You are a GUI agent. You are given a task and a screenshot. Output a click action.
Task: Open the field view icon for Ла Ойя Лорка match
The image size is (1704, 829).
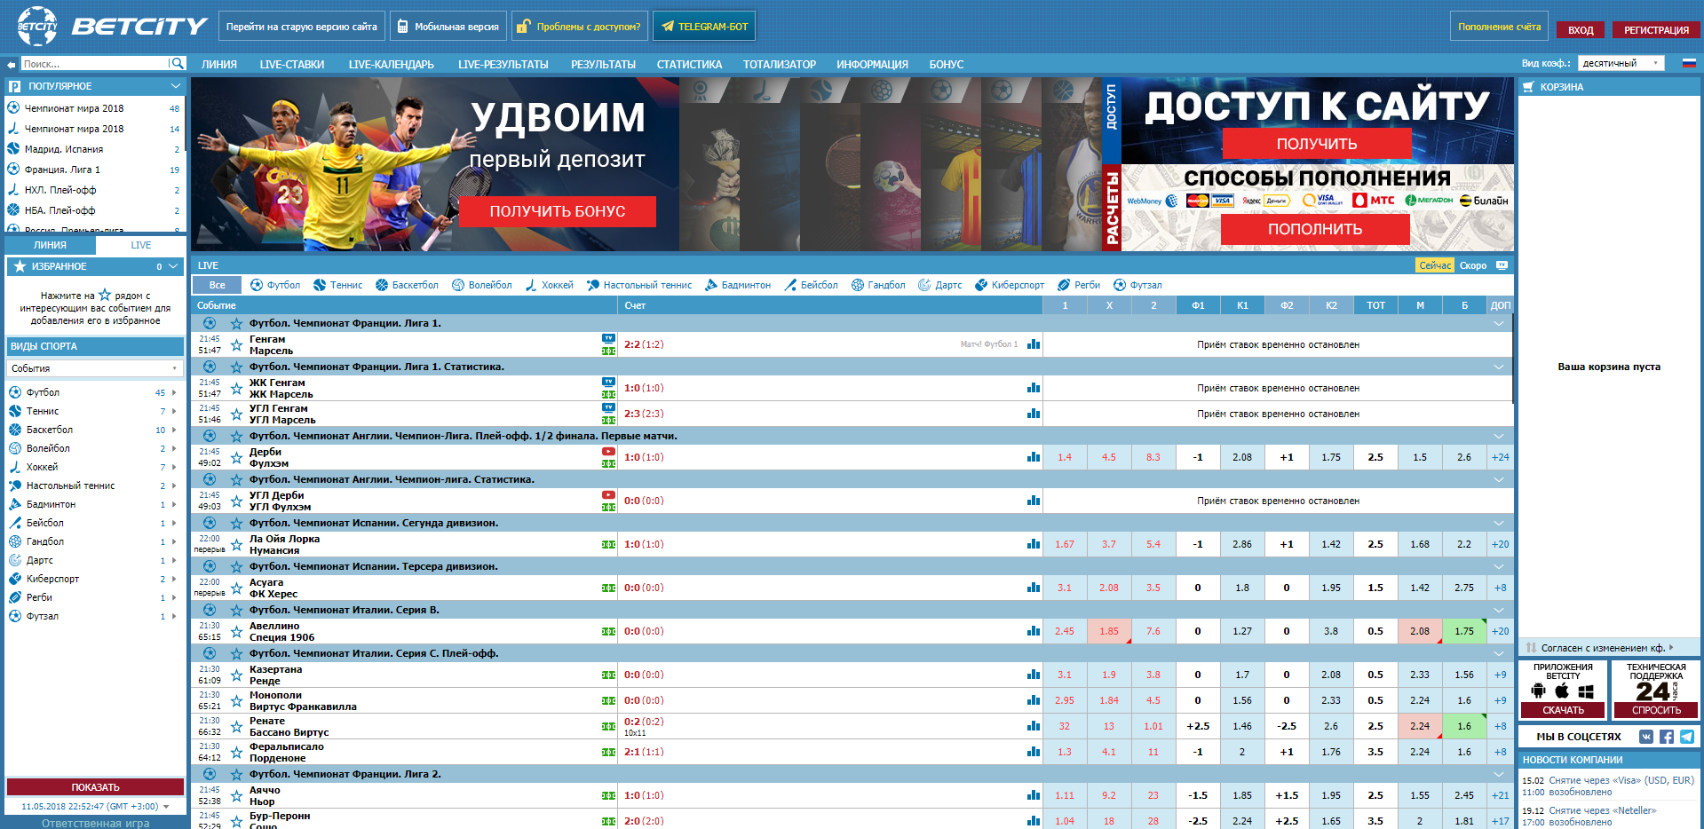tap(608, 544)
